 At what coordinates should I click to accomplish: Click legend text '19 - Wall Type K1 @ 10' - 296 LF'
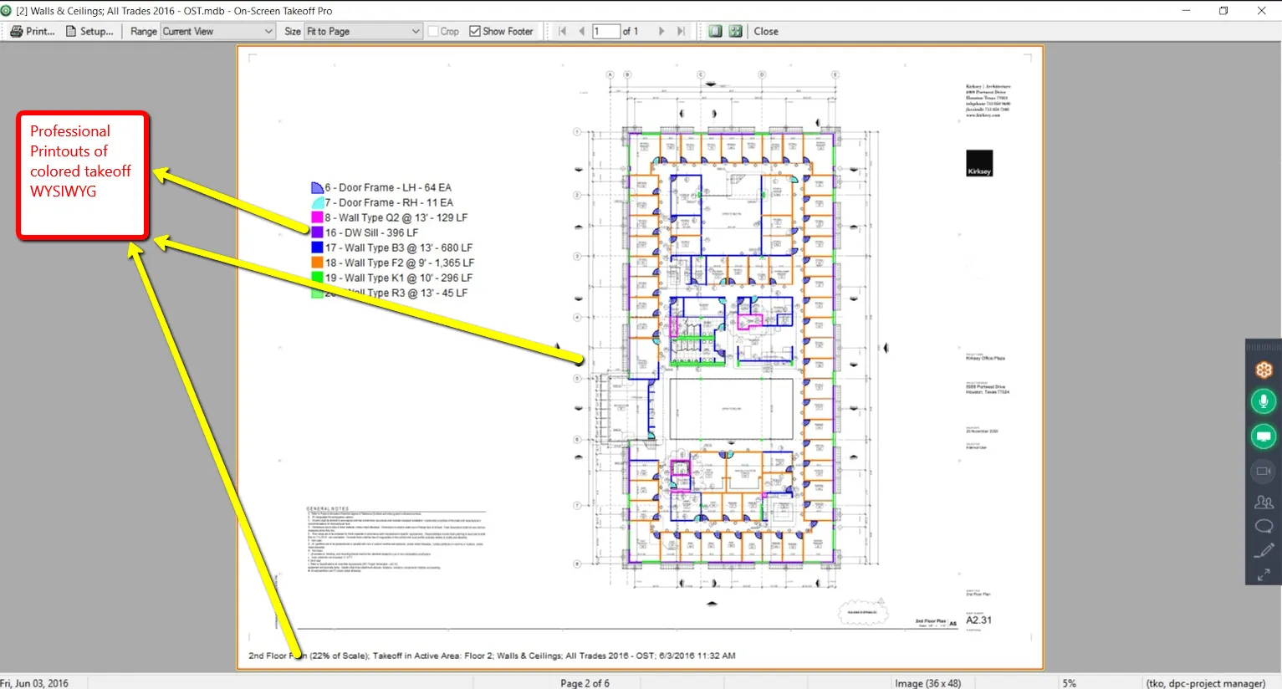pos(399,278)
